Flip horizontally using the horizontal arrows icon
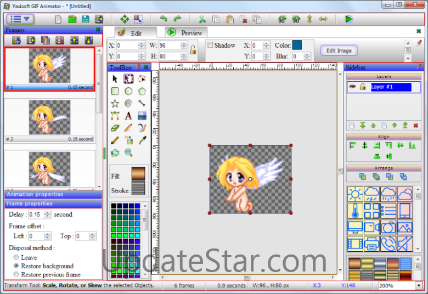Image resolution: width=428 pixels, height=294 pixels. [x=323, y=19]
